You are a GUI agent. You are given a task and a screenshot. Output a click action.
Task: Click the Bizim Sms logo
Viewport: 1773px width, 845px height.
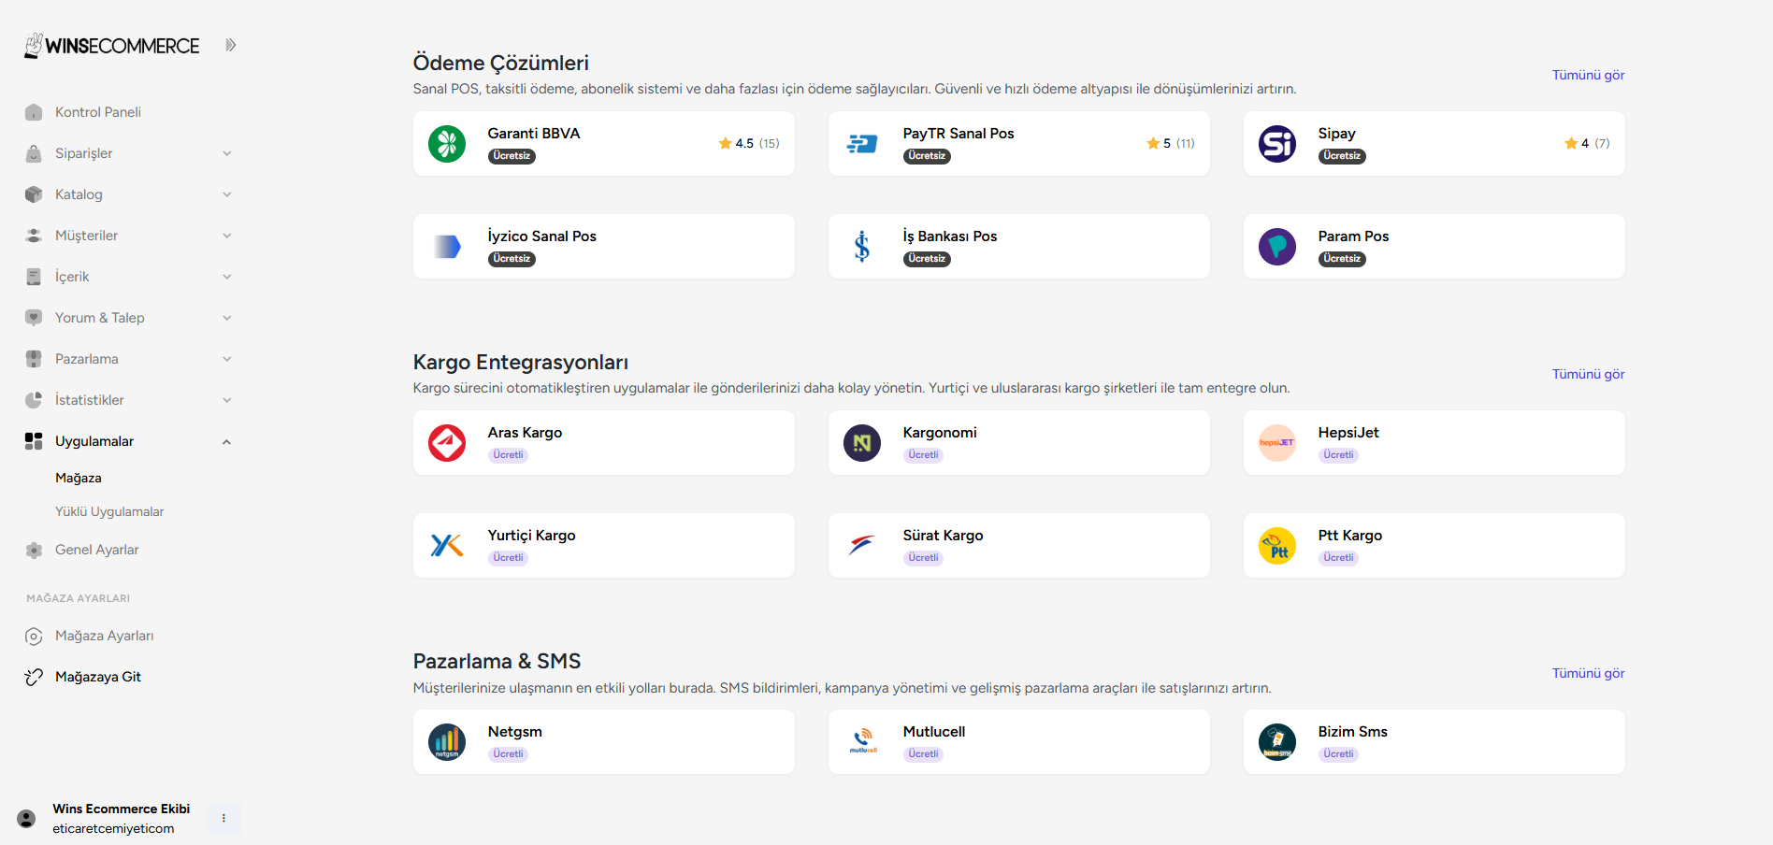1277,742
